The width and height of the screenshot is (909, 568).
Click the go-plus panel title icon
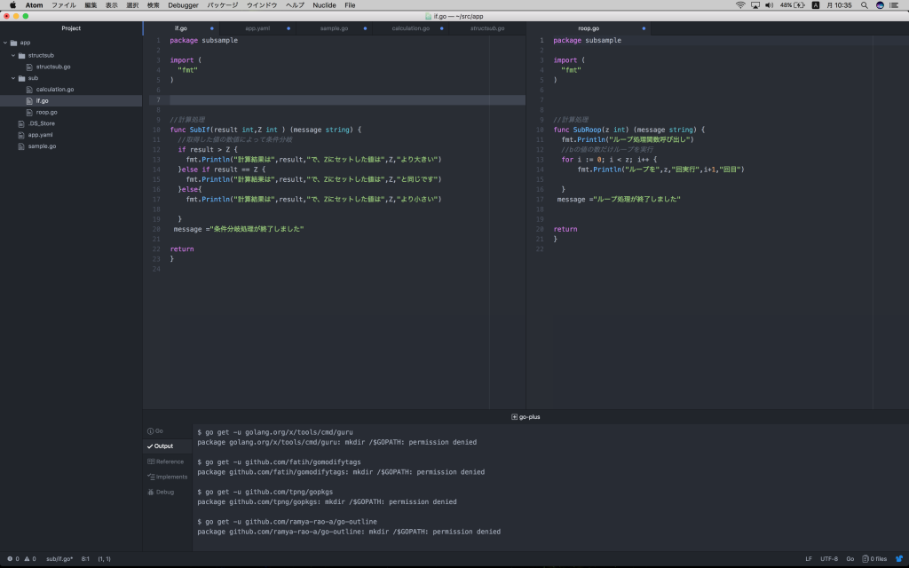tap(515, 416)
